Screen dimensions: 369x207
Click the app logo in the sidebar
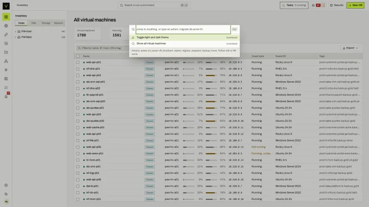click(6, 6)
